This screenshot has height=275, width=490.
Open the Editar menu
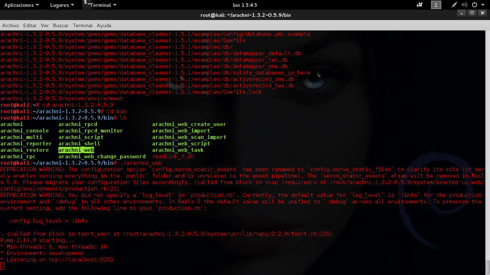coord(30,25)
